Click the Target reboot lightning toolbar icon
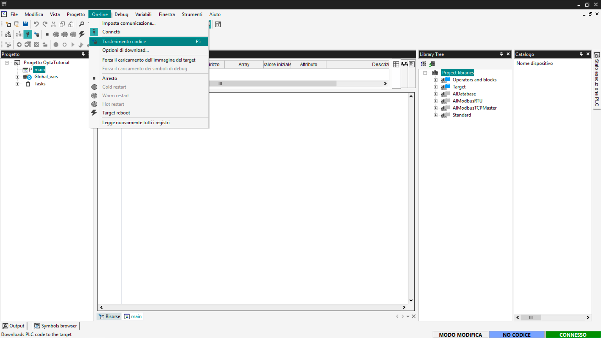This screenshot has width=601, height=338. (82, 34)
